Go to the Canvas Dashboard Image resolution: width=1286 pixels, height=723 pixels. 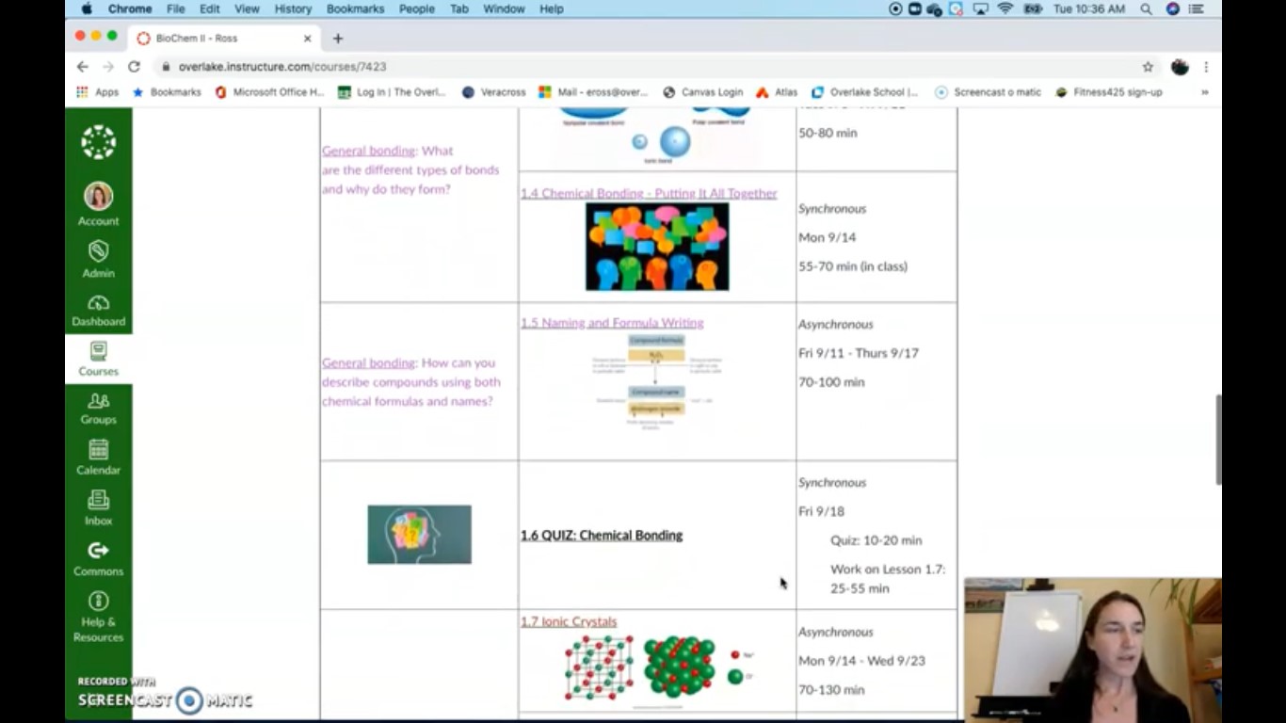point(98,311)
